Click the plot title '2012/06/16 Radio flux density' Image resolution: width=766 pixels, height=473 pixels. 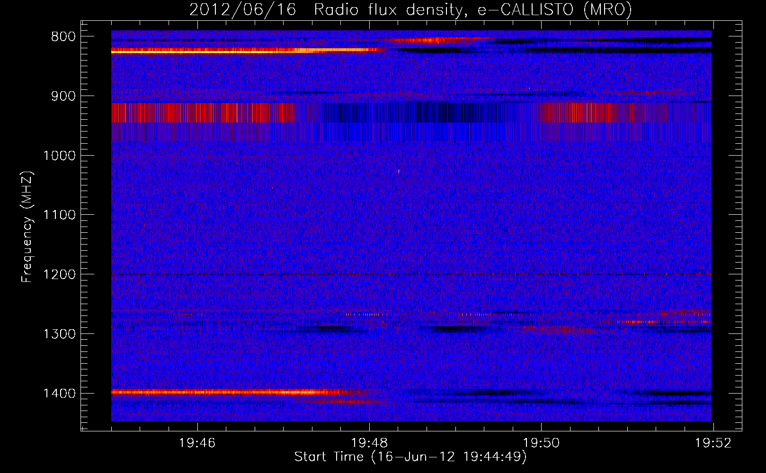pyautogui.click(x=410, y=9)
